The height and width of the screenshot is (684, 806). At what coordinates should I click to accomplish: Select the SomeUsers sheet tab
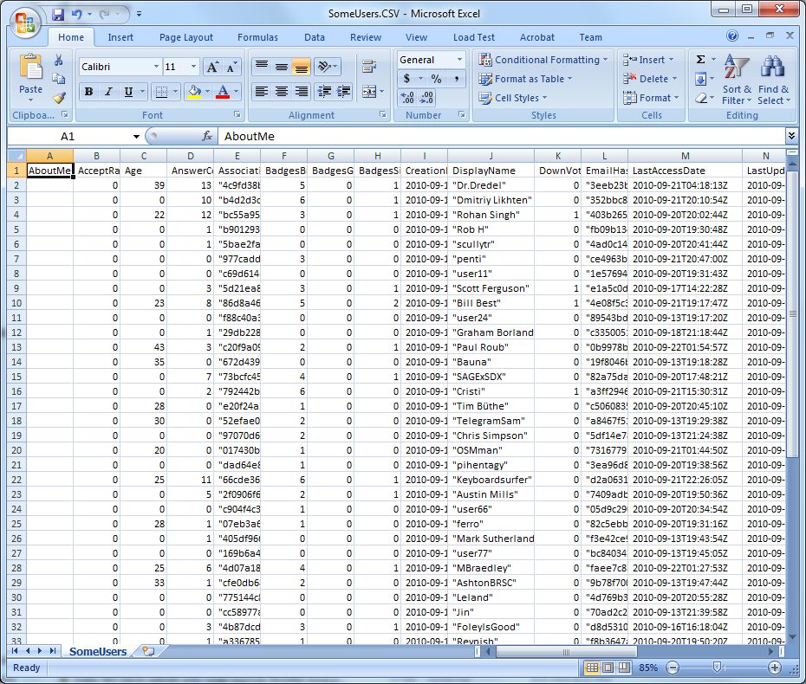[x=98, y=651]
